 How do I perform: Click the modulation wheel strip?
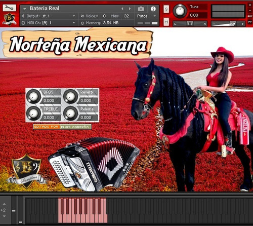click(20, 210)
